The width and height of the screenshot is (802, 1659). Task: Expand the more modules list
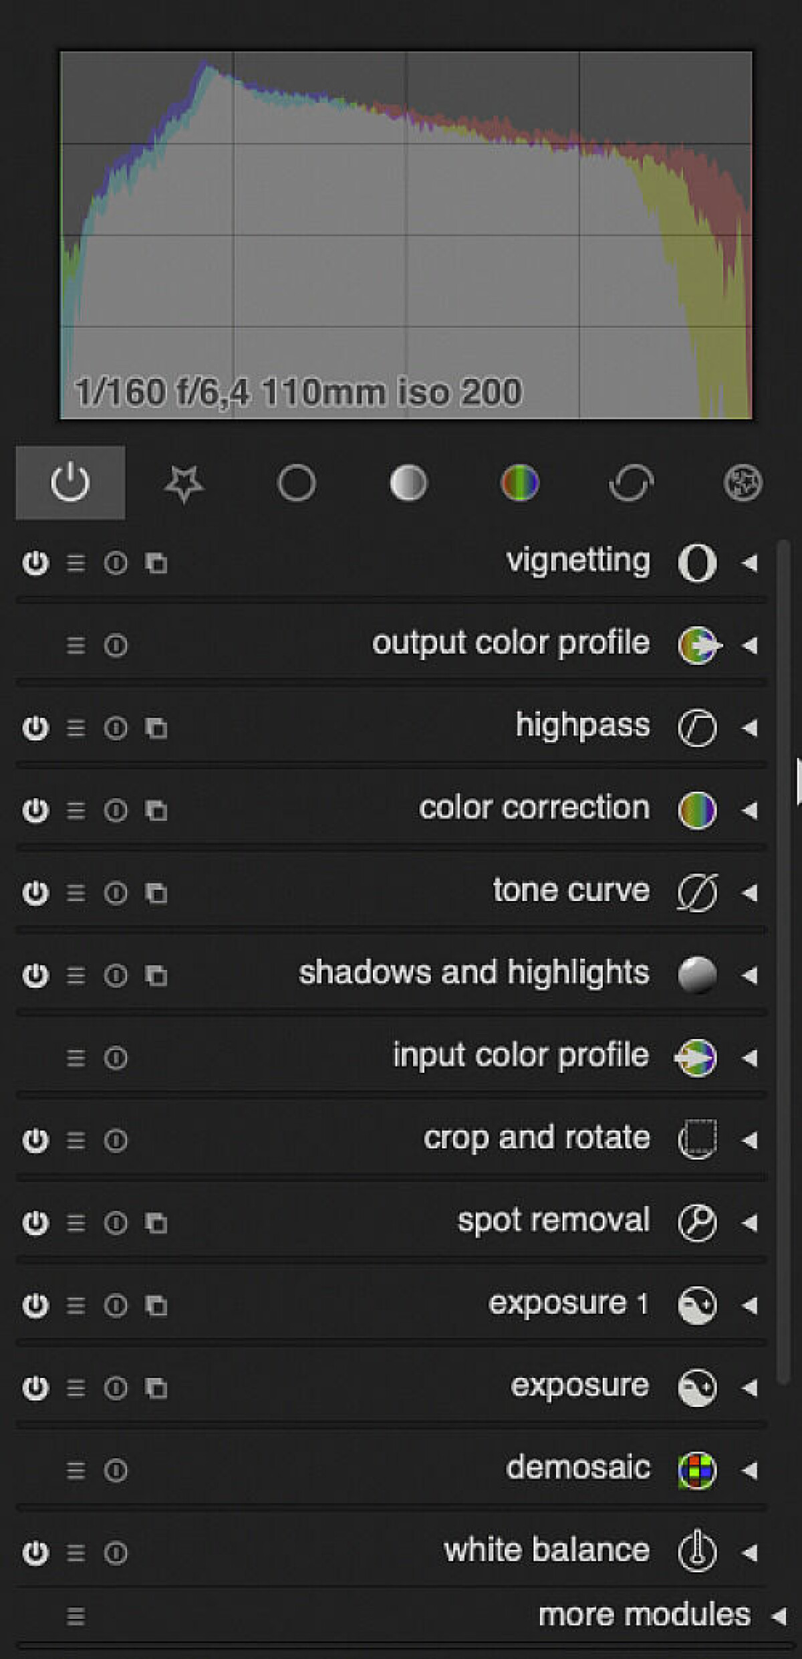[779, 1616]
